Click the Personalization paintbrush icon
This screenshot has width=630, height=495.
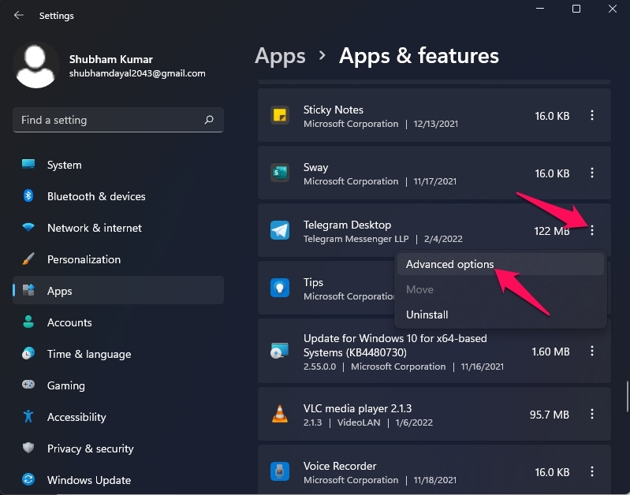(x=28, y=259)
